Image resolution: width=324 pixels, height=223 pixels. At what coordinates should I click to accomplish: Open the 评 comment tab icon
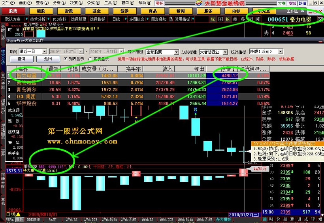(313, 219)
